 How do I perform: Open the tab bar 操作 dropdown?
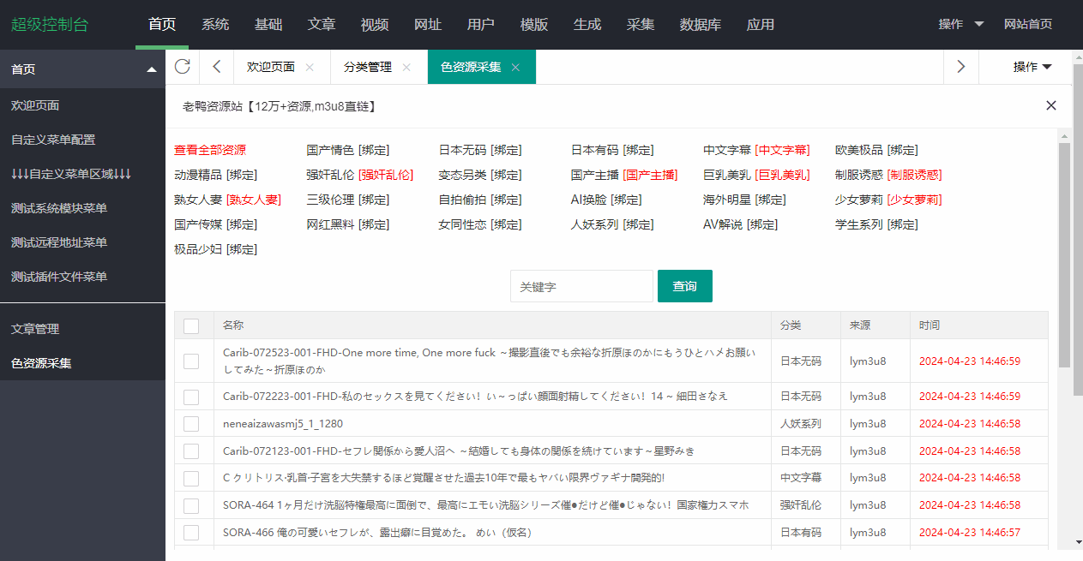click(x=1032, y=67)
